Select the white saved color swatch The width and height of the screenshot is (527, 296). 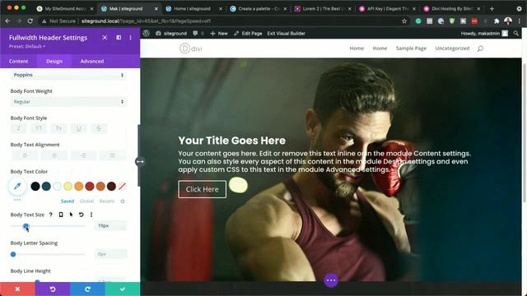point(57,187)
